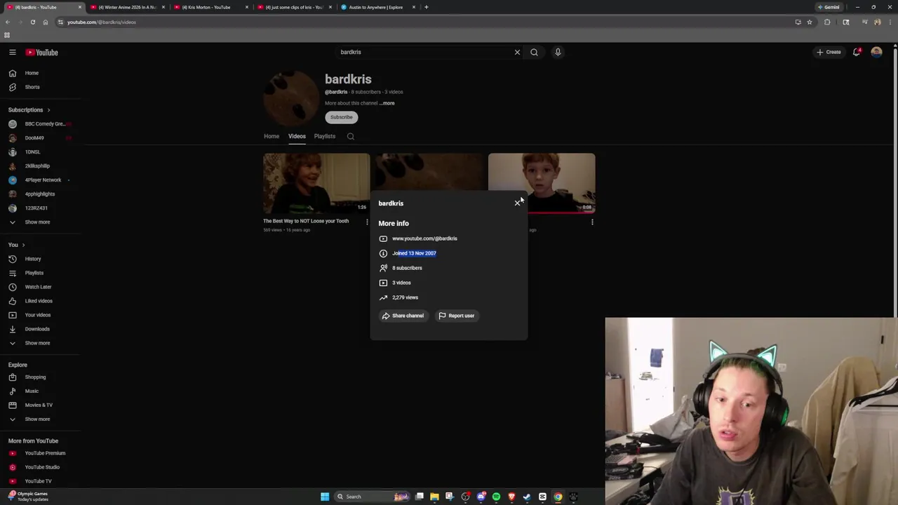Open Windows Start menu
The height and width of the screenshot is (505, 898).
(325, 497)
